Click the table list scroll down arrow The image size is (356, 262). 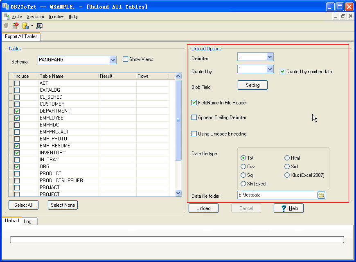pos(178,193)
